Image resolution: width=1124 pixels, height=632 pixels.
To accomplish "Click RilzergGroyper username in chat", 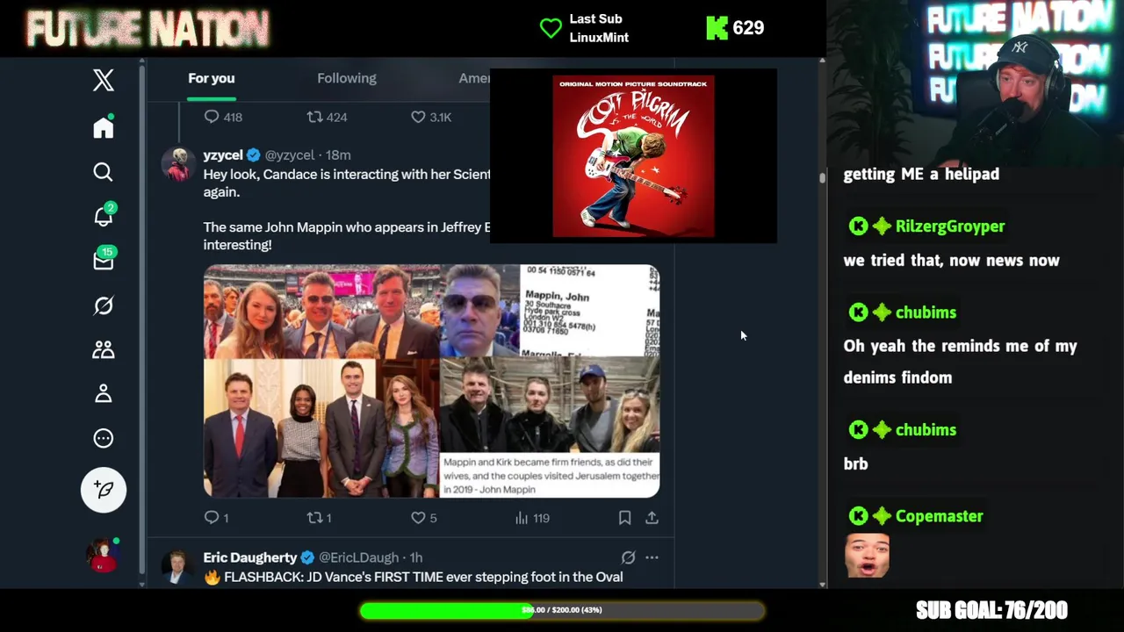I will 950,226.
